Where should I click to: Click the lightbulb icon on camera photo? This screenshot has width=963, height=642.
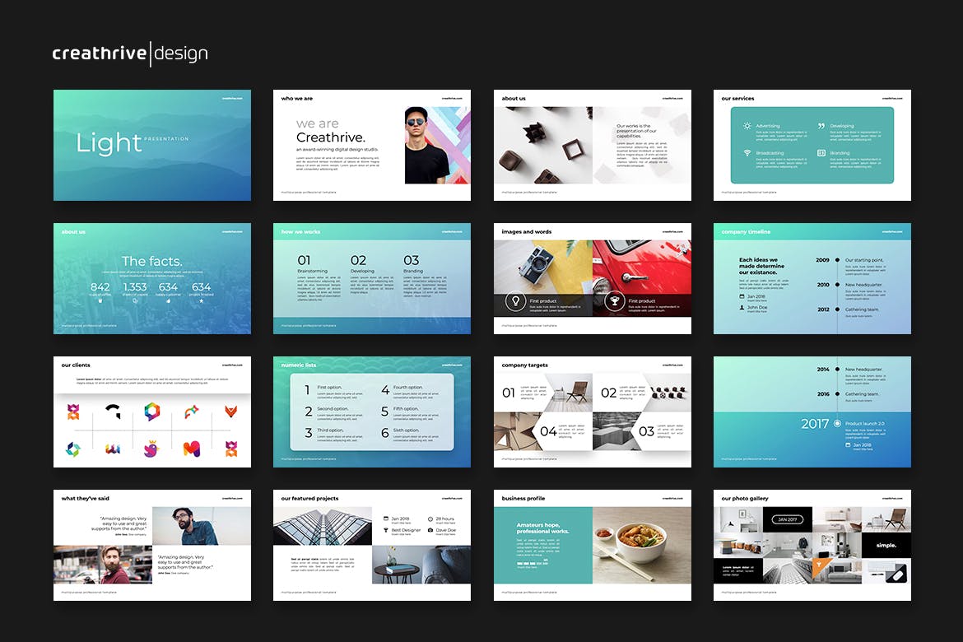click(x=515, y=301)
